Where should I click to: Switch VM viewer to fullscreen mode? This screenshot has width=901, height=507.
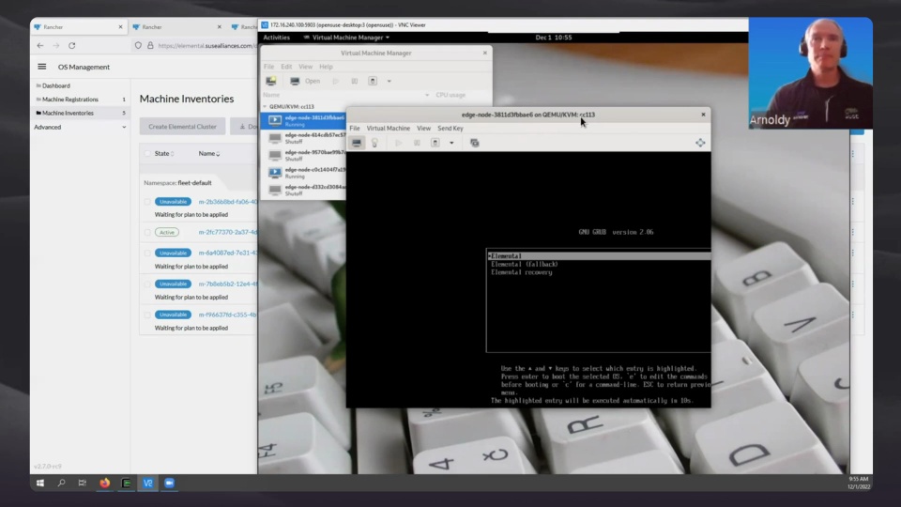click(700, 143)
